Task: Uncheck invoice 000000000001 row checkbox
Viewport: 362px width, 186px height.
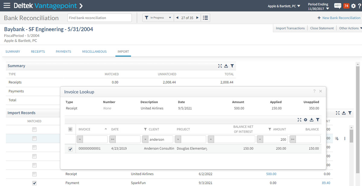Action: (70, 149)
